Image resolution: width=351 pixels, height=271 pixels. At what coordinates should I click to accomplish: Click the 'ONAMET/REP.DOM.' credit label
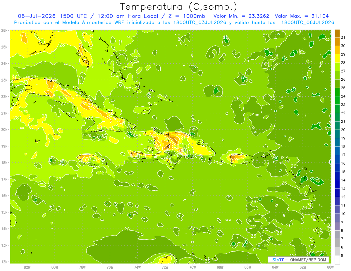tap(308, 260)
